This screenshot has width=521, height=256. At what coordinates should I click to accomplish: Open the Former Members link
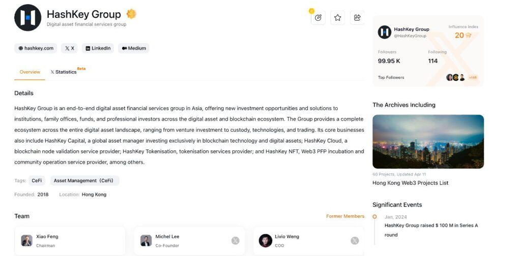345,216
